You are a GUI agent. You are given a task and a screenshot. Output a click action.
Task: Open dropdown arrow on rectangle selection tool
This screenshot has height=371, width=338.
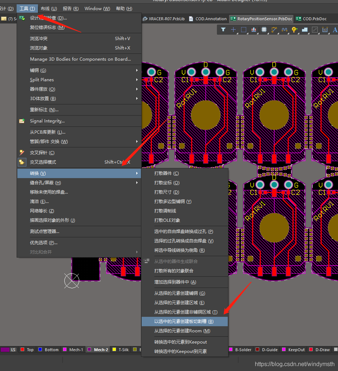pos(247,33)
